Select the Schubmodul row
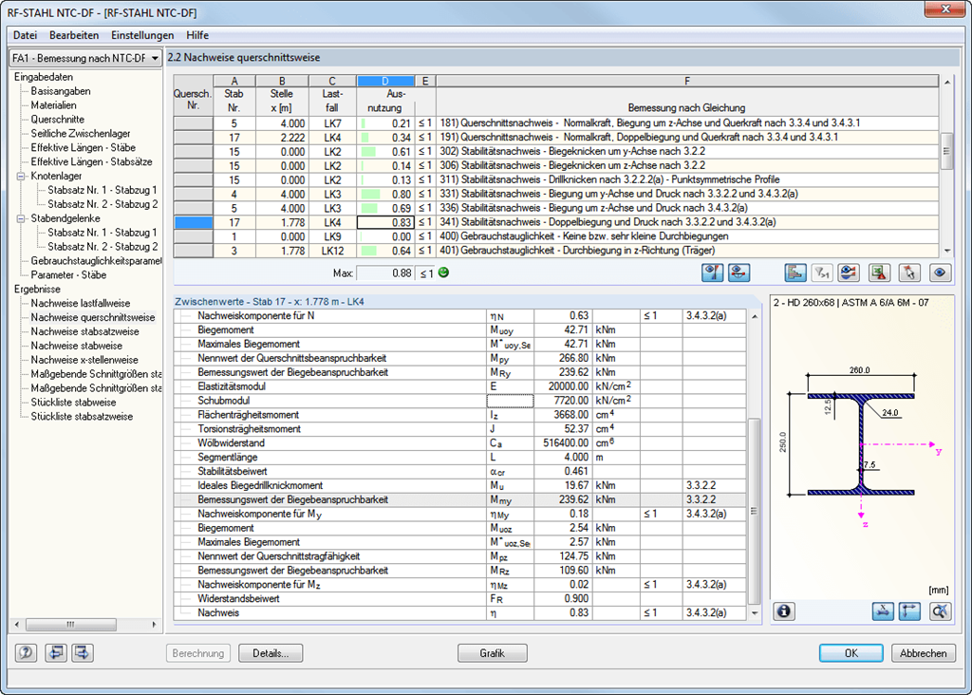This screenshot has width=972, height=695. click(459, 401)
